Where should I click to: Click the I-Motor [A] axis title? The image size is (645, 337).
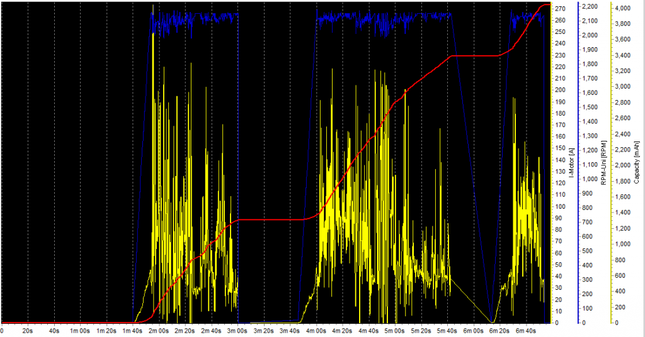click(571, 163)
